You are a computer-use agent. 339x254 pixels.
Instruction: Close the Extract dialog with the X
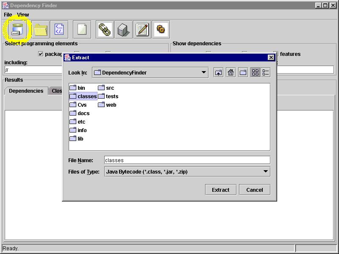(271, 58)
